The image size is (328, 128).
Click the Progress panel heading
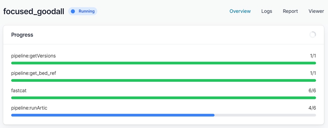click(22, 35)
